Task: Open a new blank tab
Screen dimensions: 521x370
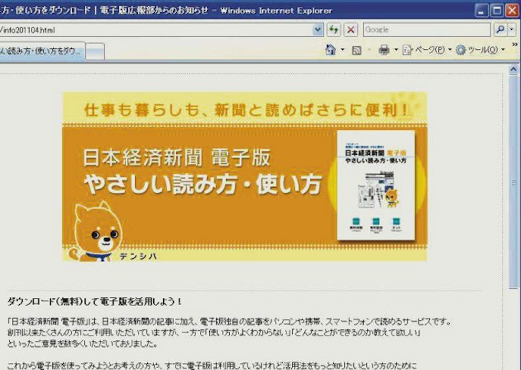Action: tap(94, 51)
